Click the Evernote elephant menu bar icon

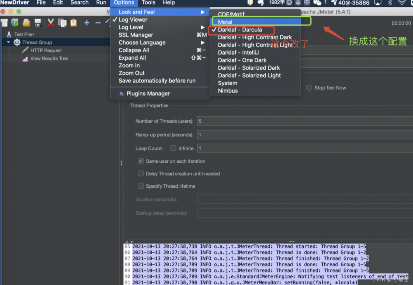[x=261, y=3]
